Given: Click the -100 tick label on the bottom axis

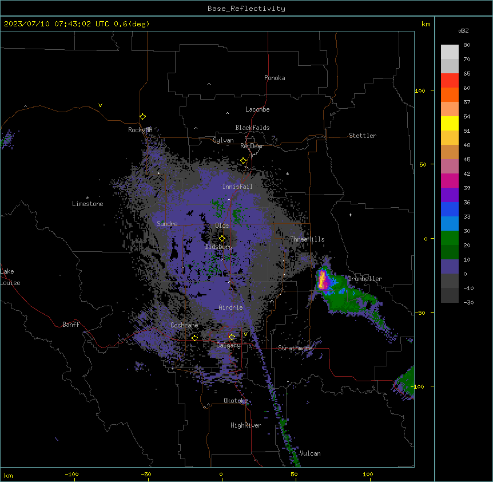Looking at the screenshot, I should coord(71,474).
